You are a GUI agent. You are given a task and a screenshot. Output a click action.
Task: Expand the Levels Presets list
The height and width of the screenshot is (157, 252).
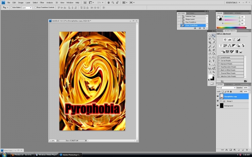219,57
